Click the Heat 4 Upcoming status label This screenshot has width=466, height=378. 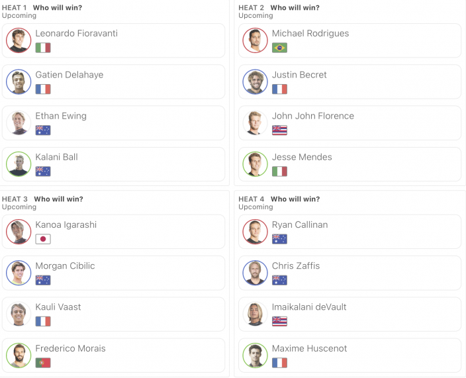[256, 207]
